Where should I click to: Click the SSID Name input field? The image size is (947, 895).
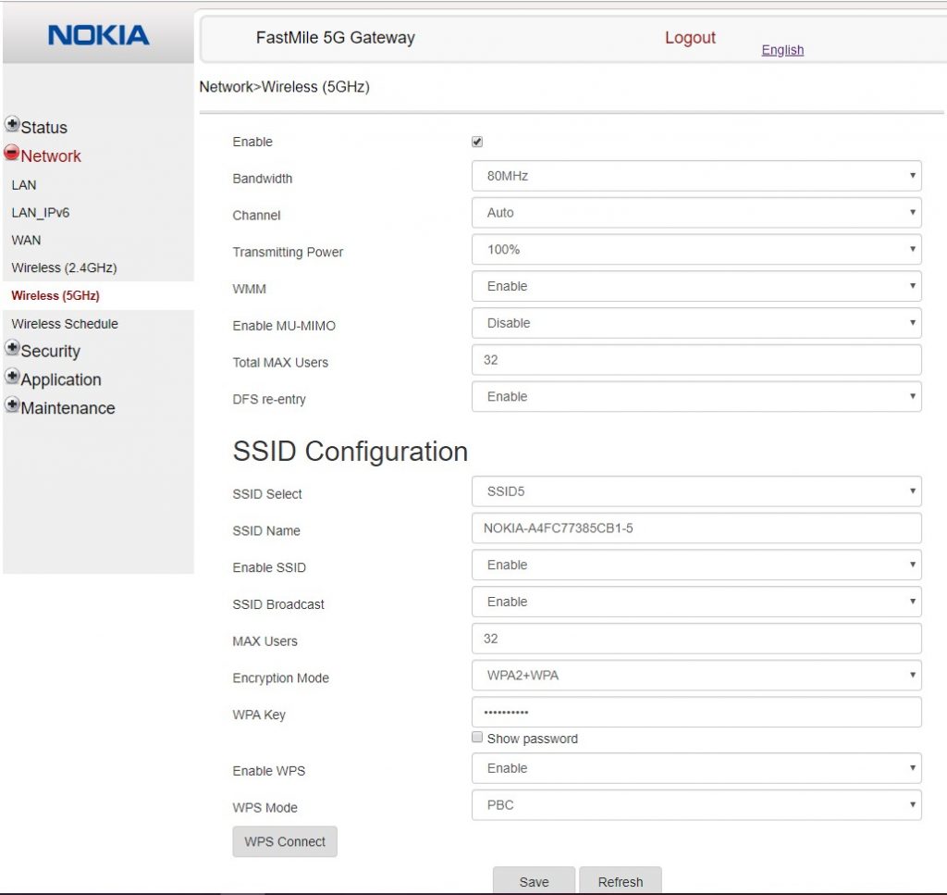point(696,528)
